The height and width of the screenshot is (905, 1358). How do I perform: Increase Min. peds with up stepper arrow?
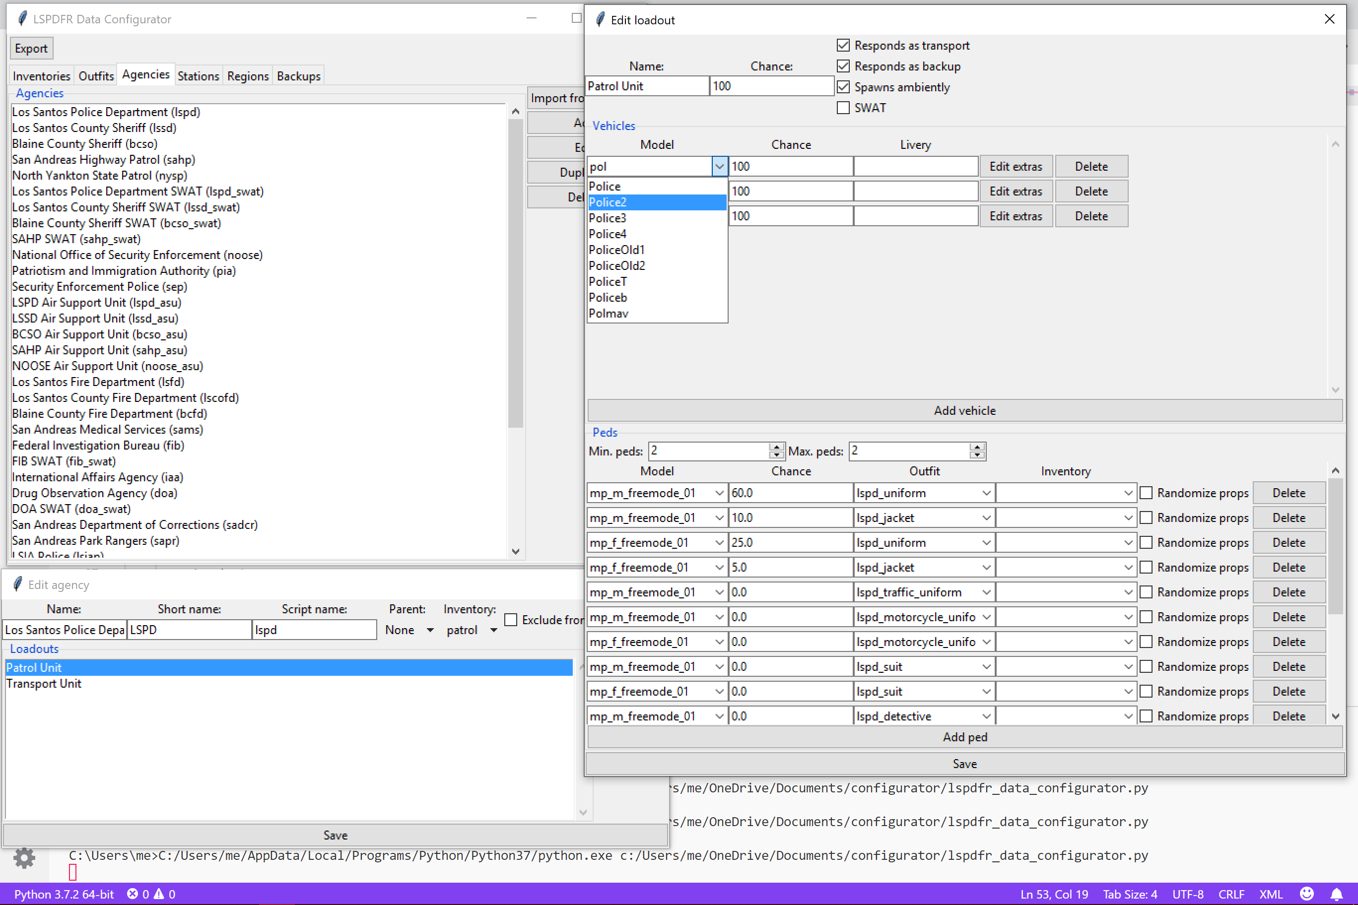click(x=777, y=447)
